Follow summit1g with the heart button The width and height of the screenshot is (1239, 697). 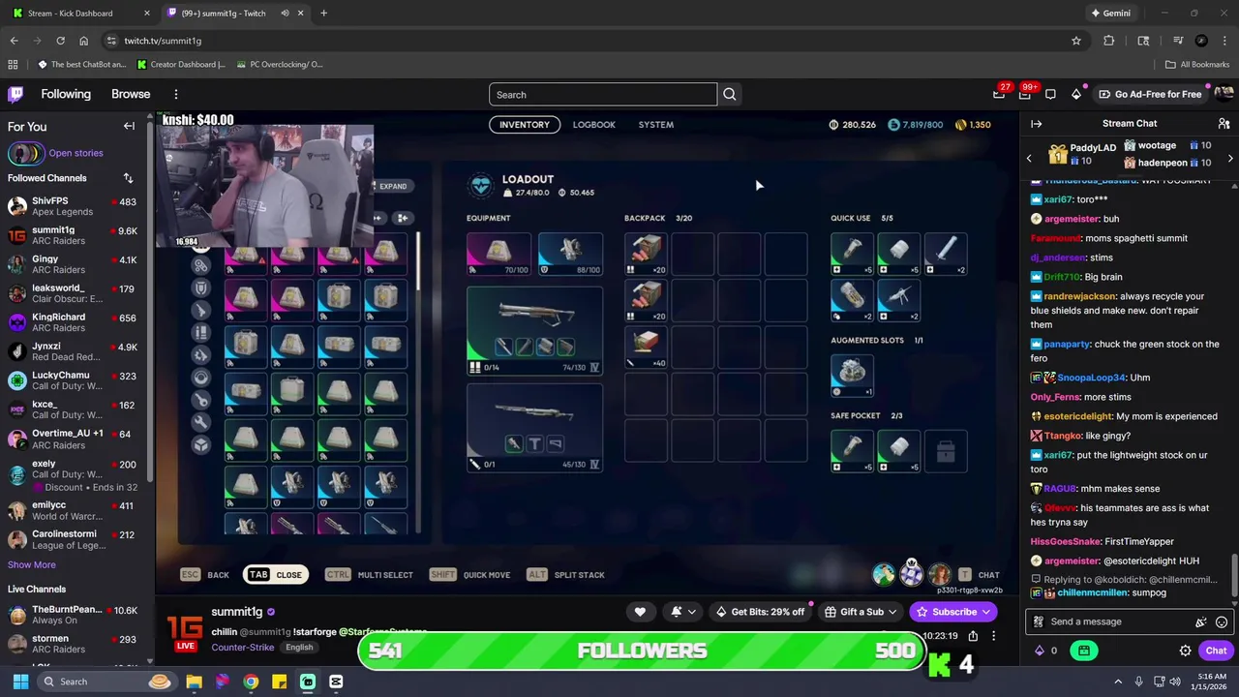[640, 612]
